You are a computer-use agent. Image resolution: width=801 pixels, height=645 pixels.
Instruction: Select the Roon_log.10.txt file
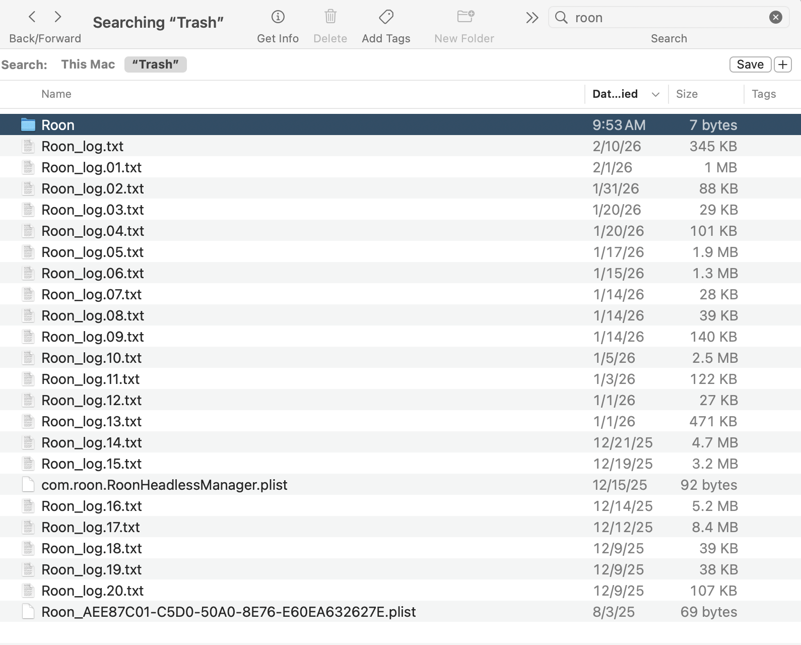[x=91, y=358]
